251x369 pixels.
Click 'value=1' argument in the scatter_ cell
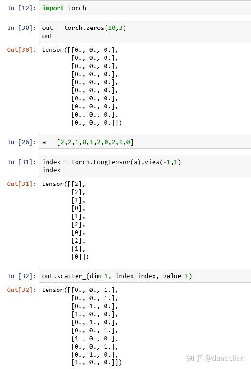[176, 276]
